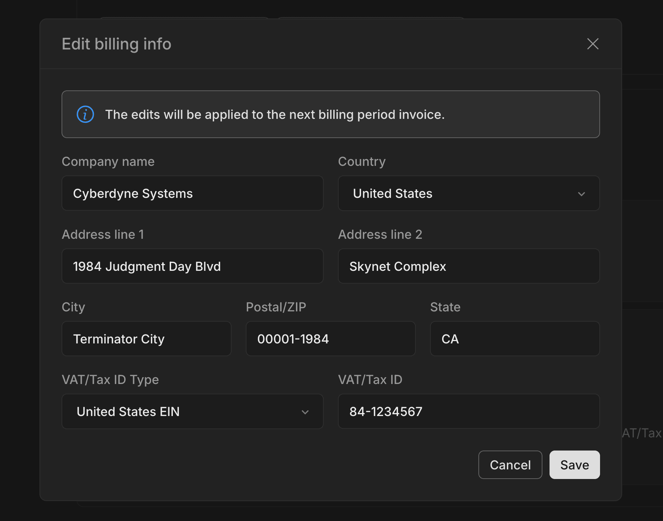Screen dimensions: 663x521
Task: Focus the State field showing CA
Action: click(515, 339)
